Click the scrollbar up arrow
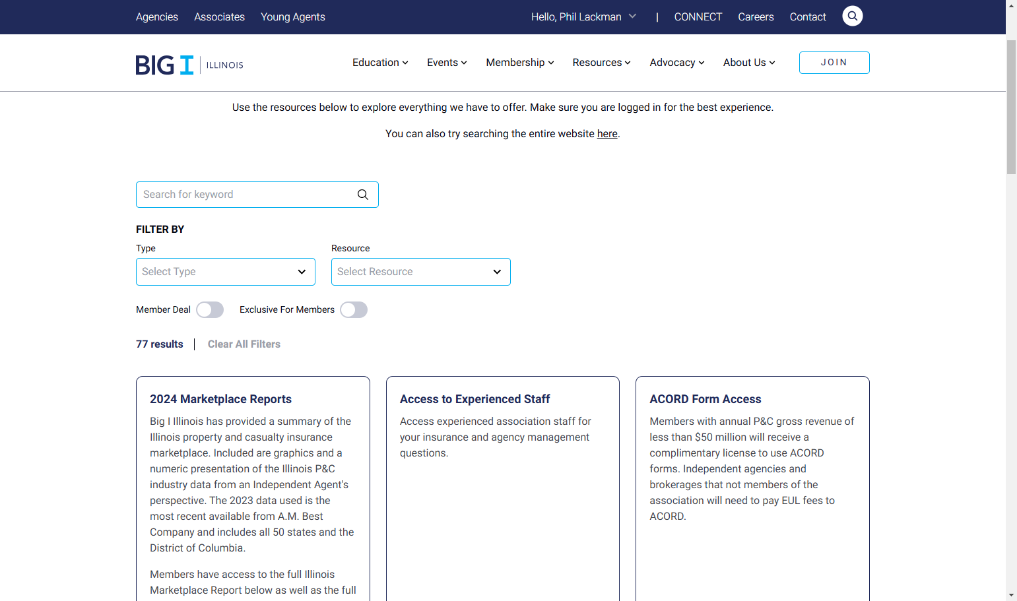 1011,5
